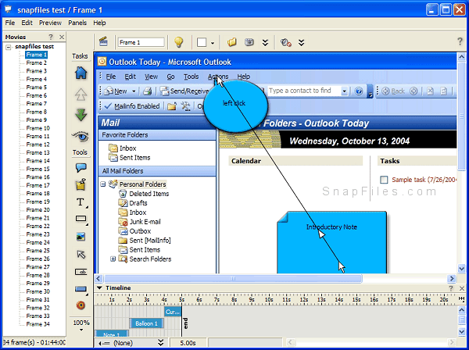Click the clapperboard movie icon
Image resolution: width=469 pixels, height=350 pixels.
pos(103,42)
